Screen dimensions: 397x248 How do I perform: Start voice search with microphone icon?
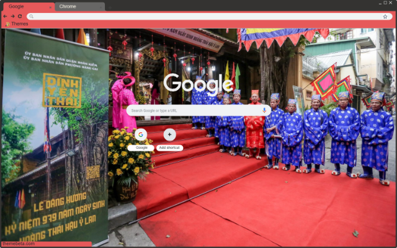(x=264, y=110)
